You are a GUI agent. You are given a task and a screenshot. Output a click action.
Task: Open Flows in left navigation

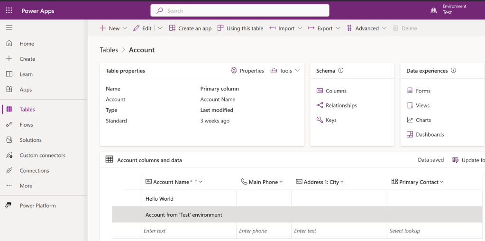26,125
